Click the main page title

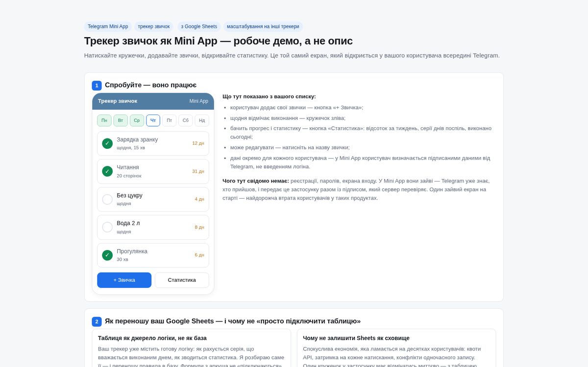(x=219, y=41)
